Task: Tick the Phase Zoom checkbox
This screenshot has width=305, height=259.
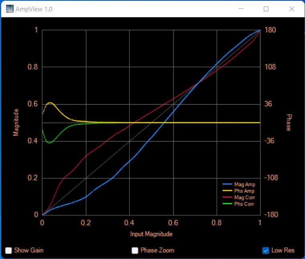Action: tap(135, 251)
